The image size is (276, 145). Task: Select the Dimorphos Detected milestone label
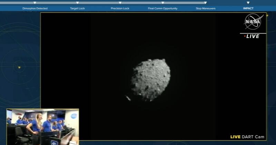click(35, 8)
